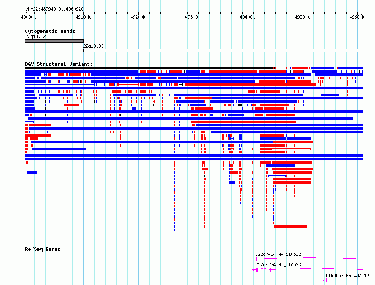Click the chr22:48994009..49609200 coordinates label
The height and width of the screenshot is (285, 375).
(56, 9)
